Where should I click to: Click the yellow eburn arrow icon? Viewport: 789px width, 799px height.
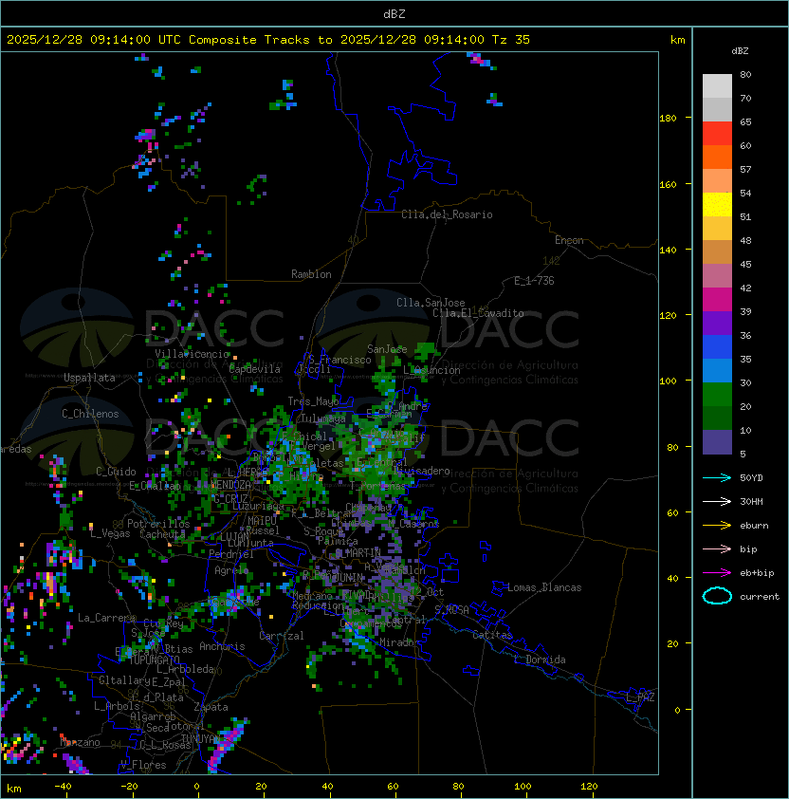click(x=717, y=525)
